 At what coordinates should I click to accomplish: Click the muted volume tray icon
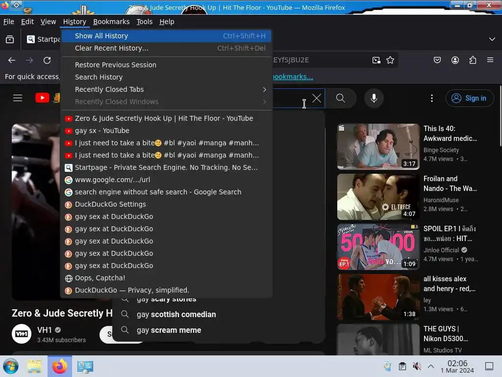pyautogui.click(x=417, y=366)
